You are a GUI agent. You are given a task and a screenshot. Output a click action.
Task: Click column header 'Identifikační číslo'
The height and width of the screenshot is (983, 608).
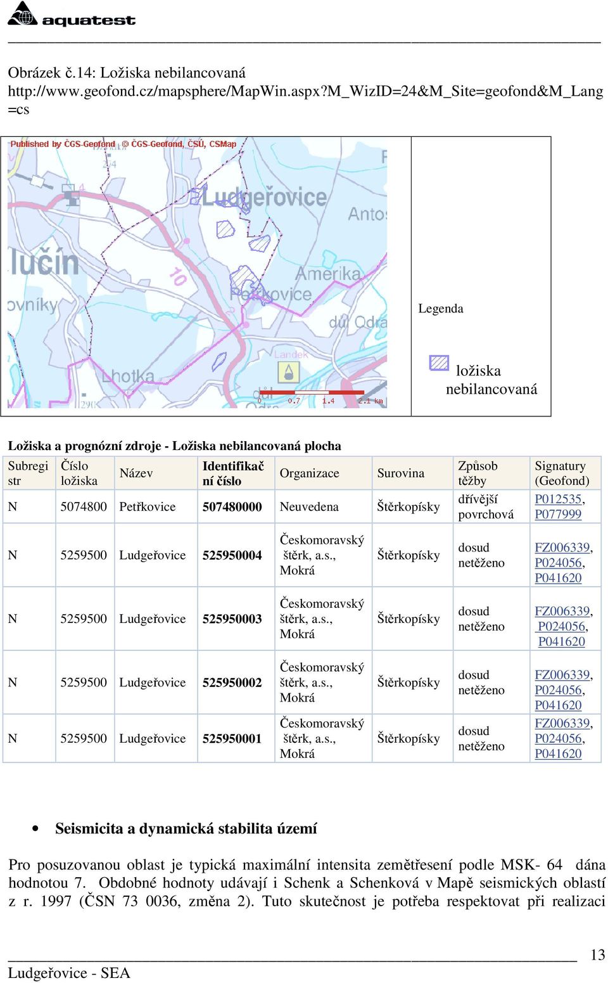tap(233, 473)
